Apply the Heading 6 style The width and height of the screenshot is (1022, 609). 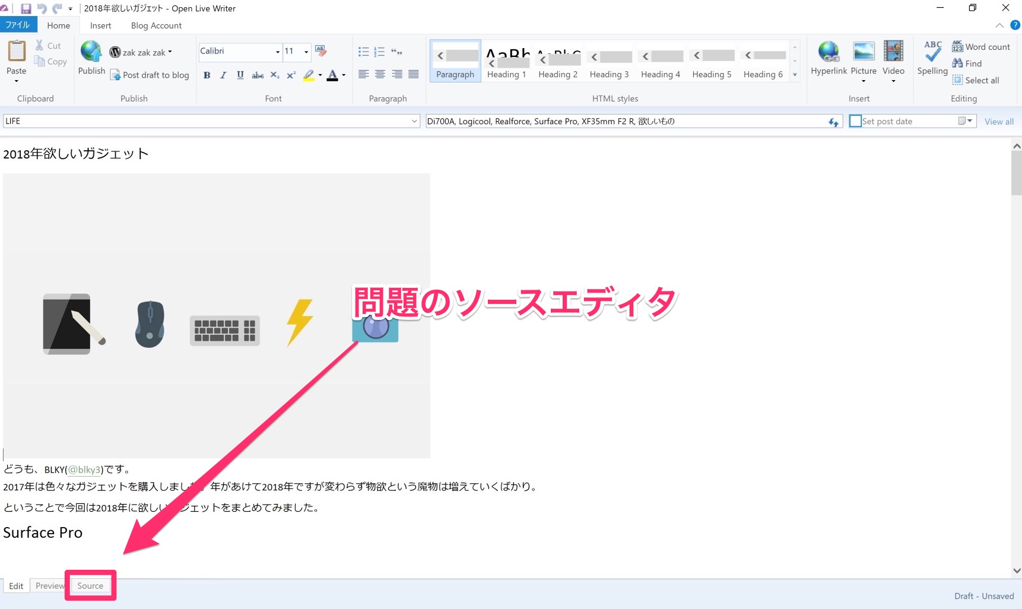click(763, 61)
